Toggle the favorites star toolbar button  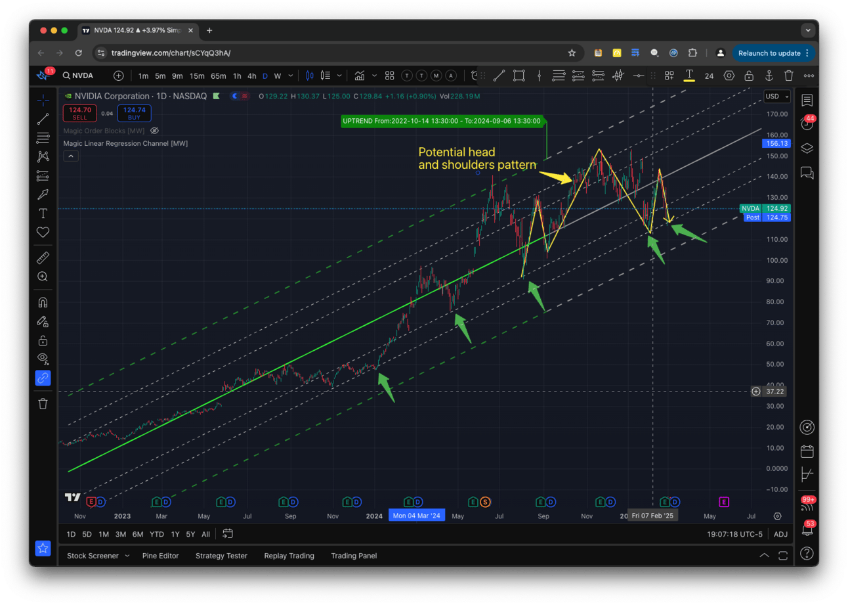[x=43, y=548]
